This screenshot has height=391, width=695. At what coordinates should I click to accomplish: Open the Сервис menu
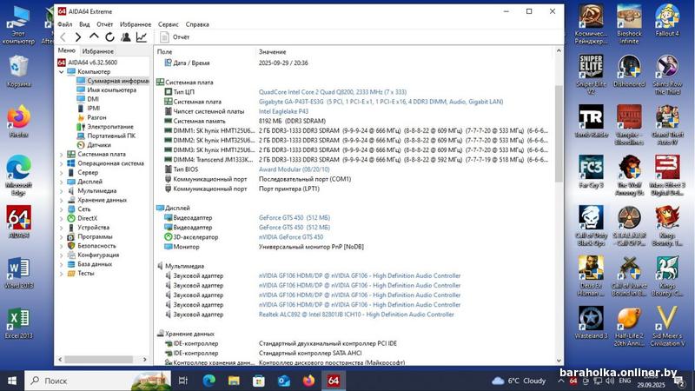(x=169, y=24)
